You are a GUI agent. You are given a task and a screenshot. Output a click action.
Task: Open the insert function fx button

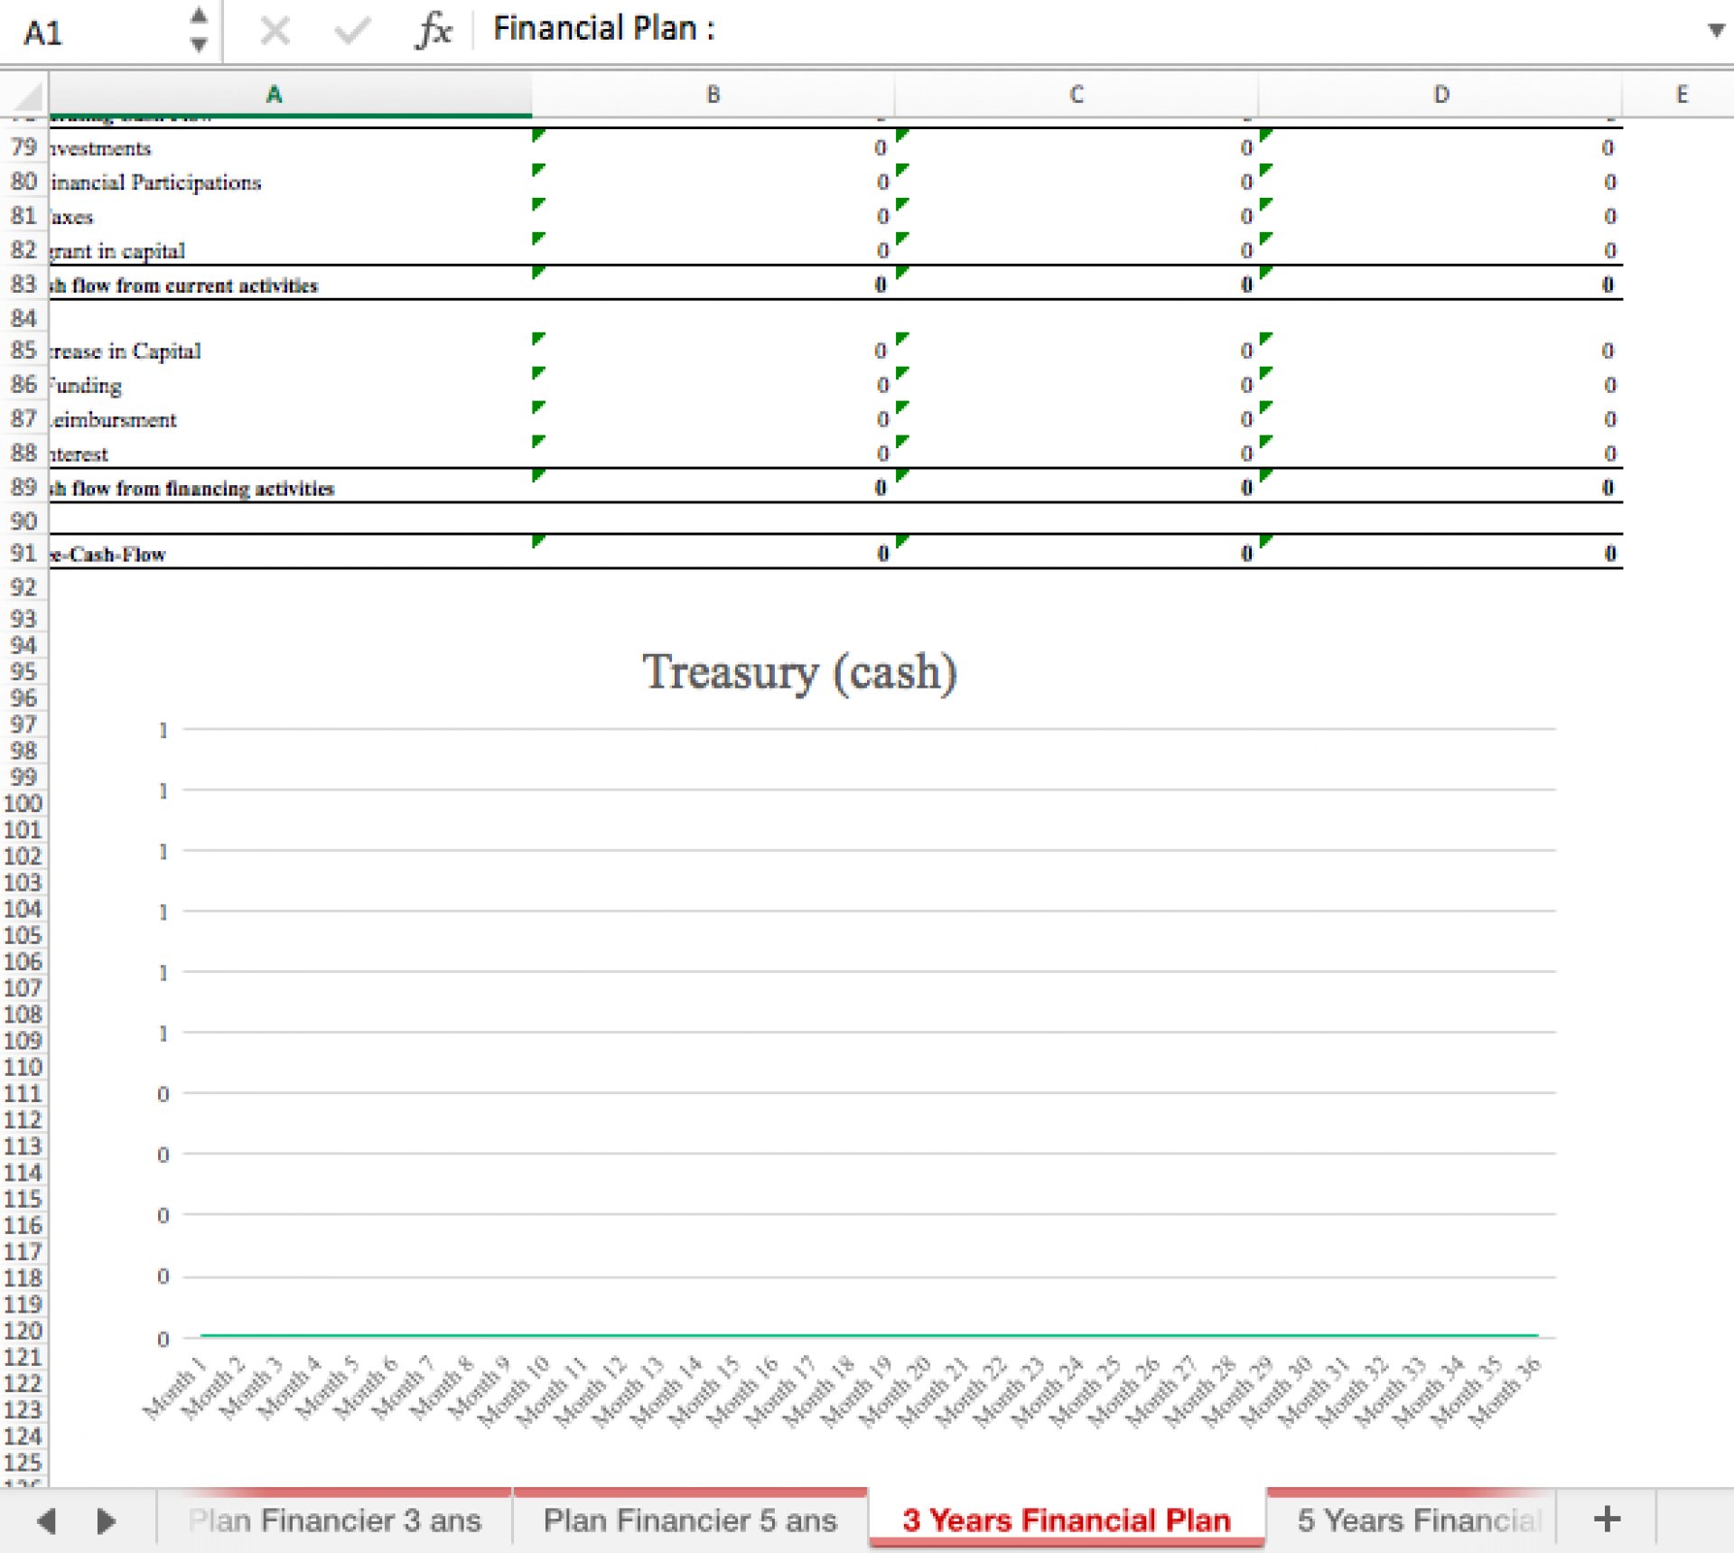point(433,31)
